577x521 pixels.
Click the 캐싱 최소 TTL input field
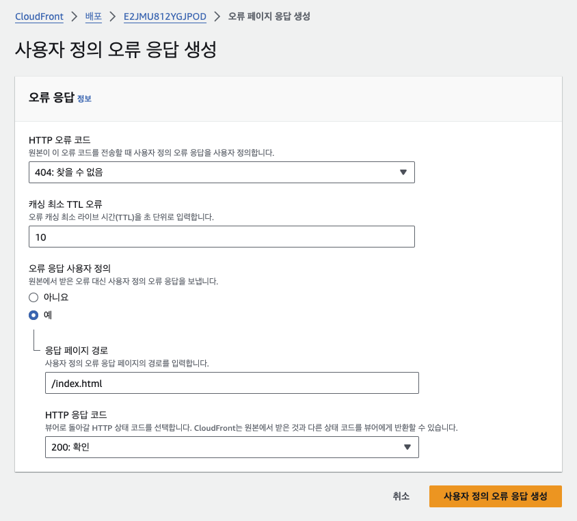pos(222,237)
